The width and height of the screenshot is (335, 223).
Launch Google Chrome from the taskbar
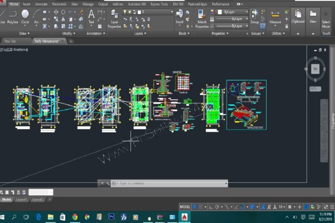pyautogui.click(x=75, y=217)
